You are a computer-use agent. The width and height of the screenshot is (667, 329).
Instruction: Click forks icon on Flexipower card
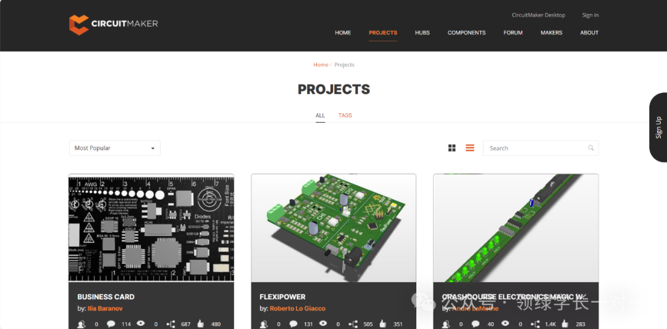point(353,324)
